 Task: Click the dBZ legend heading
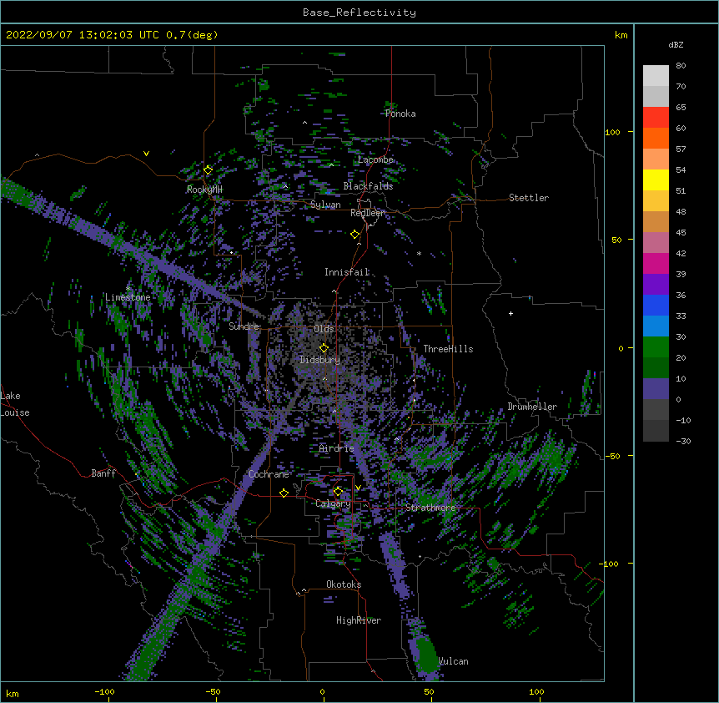(676, 44)
